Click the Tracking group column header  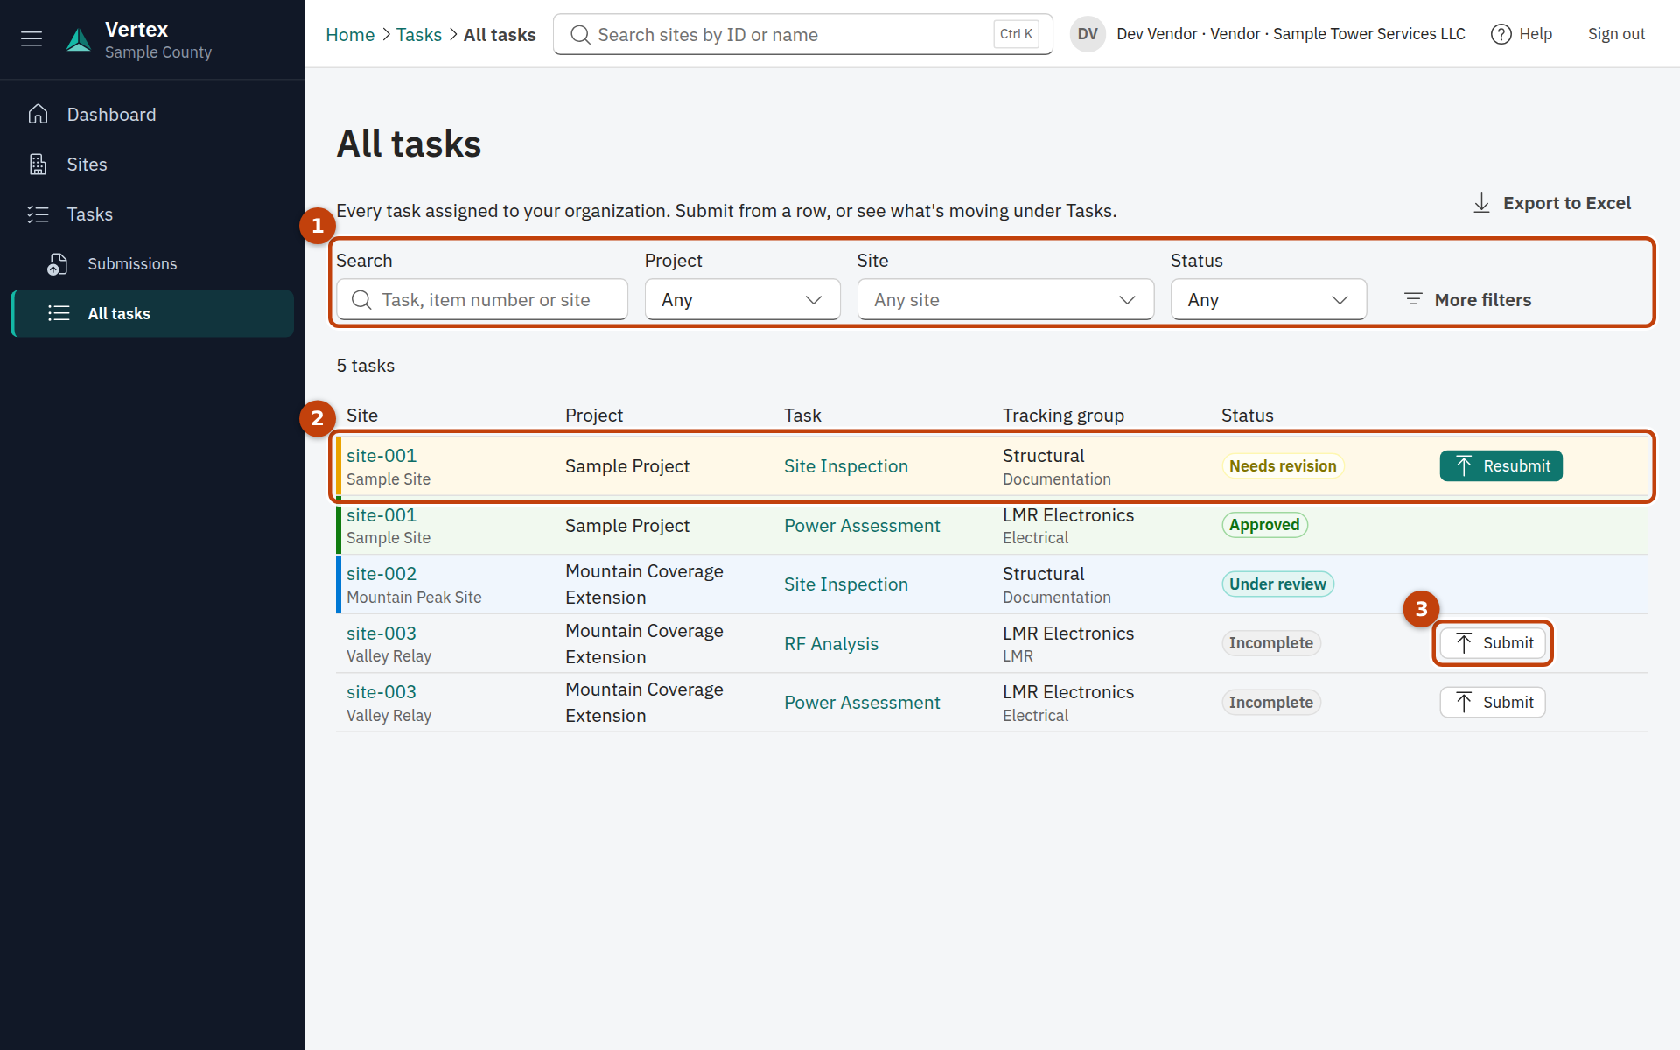click(1063, 415)
